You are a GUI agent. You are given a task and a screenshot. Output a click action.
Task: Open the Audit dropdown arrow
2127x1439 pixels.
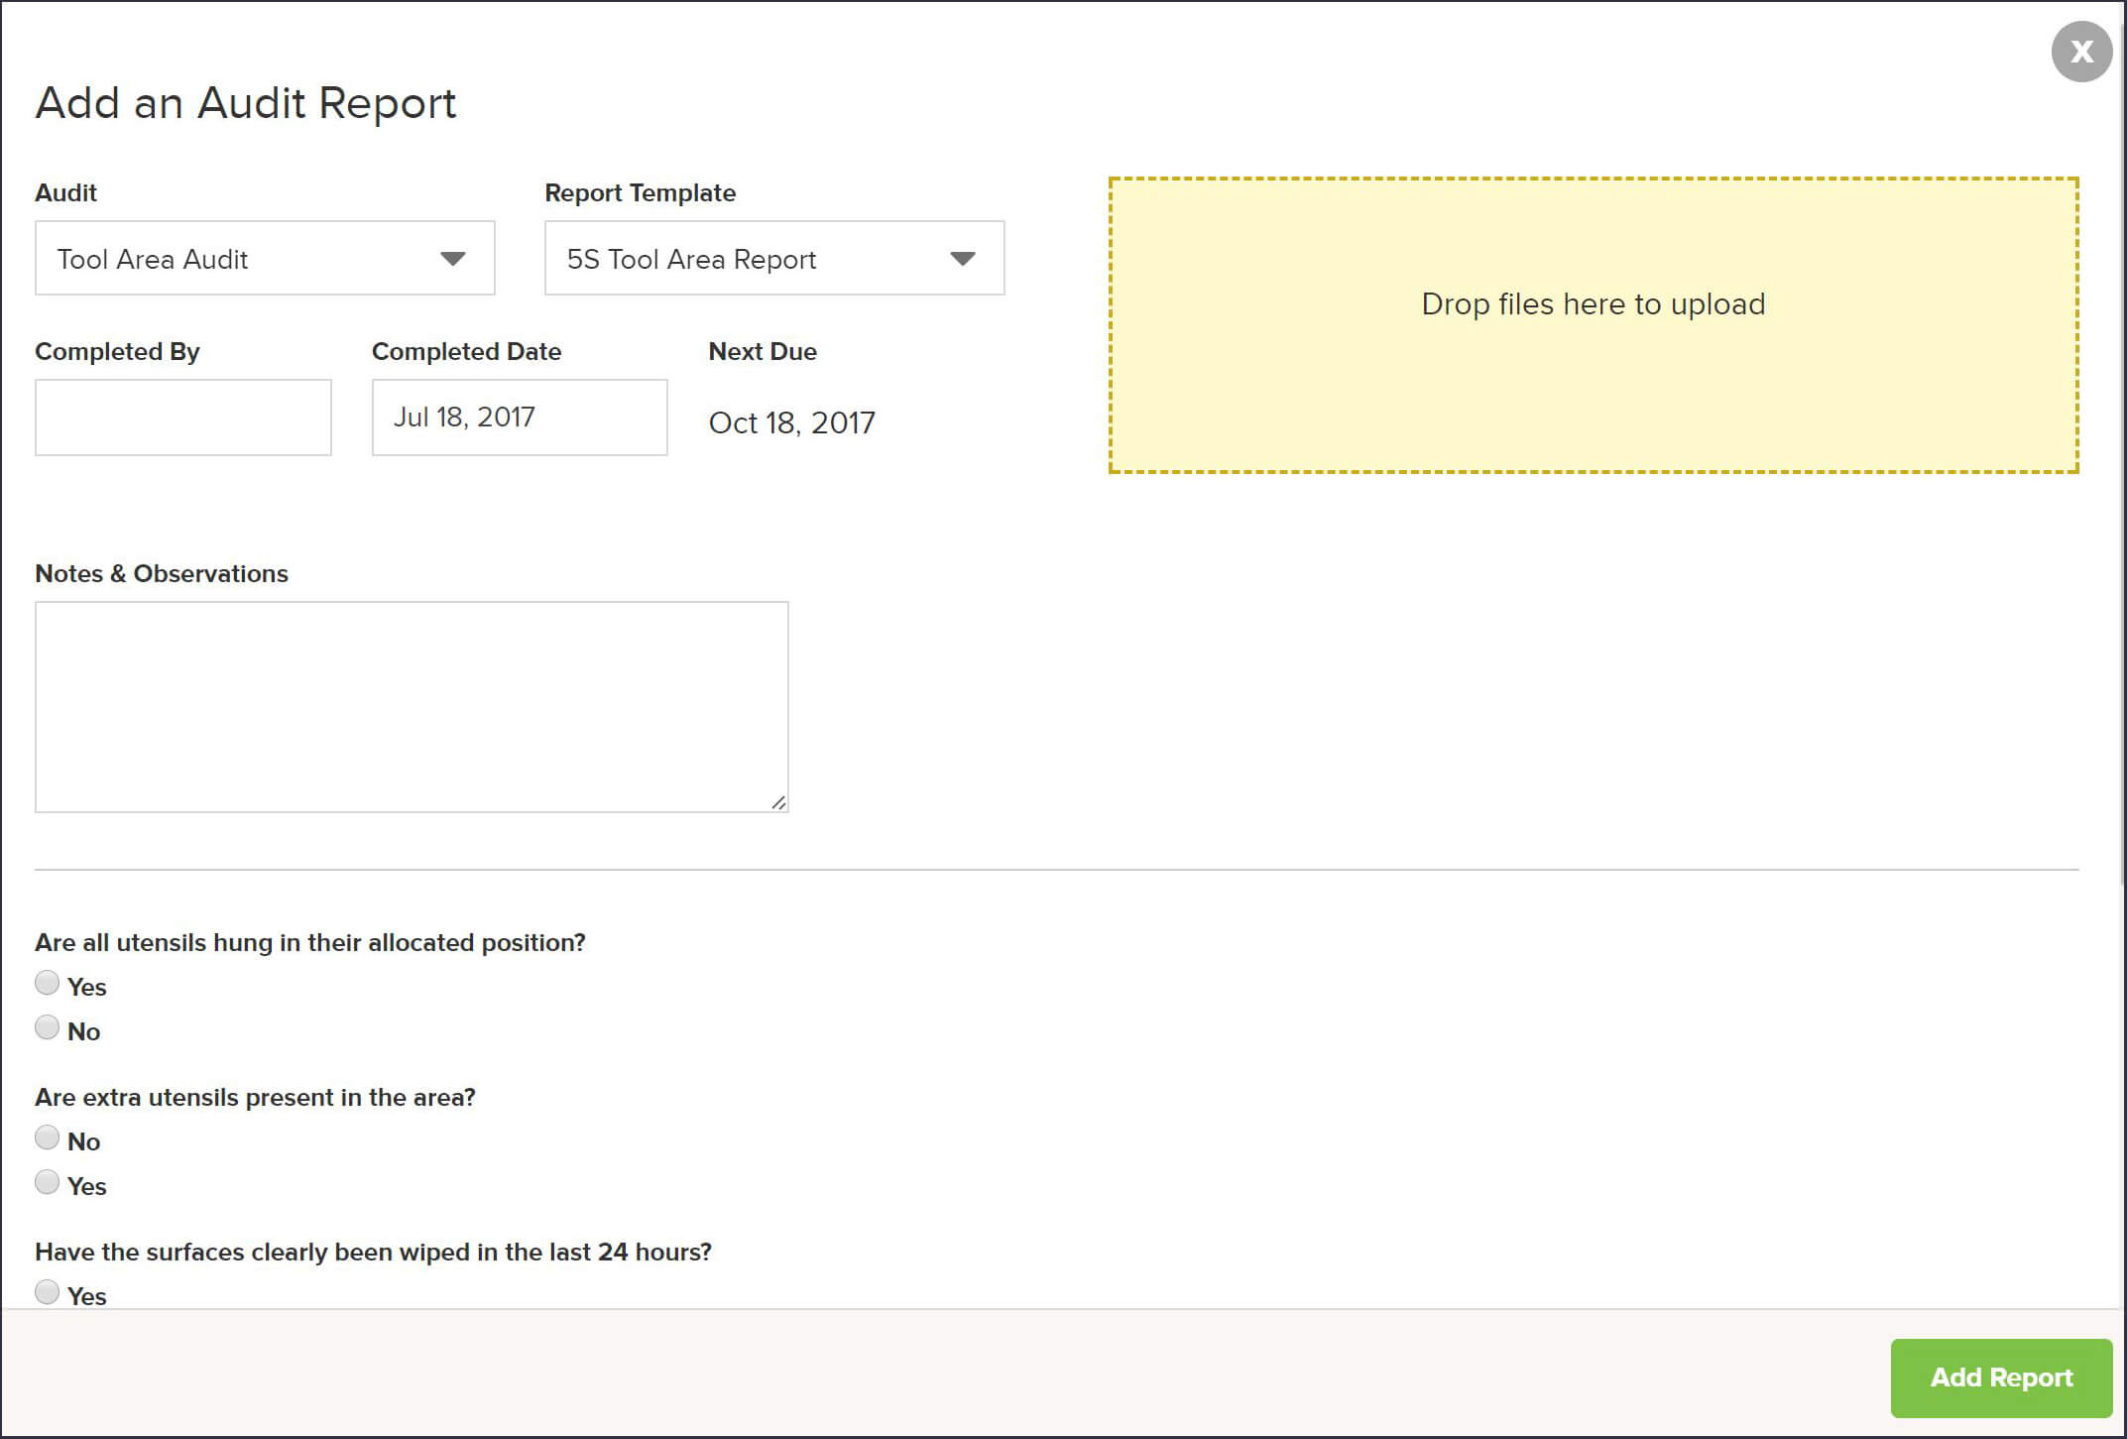[453, 259]
